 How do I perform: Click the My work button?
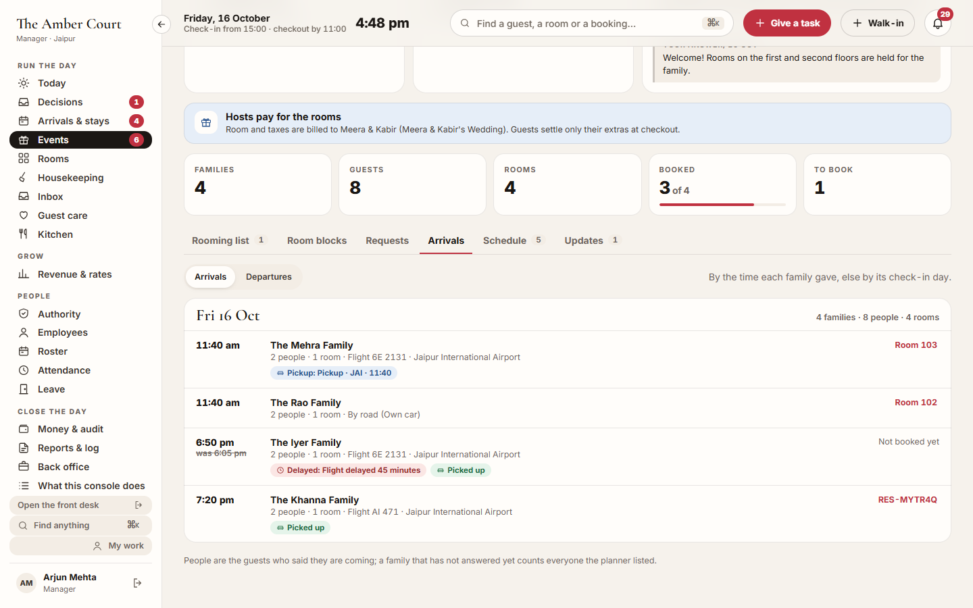[x=80, y=546]
